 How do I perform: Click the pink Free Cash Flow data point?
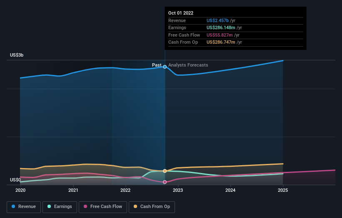[x=165, y=182]
